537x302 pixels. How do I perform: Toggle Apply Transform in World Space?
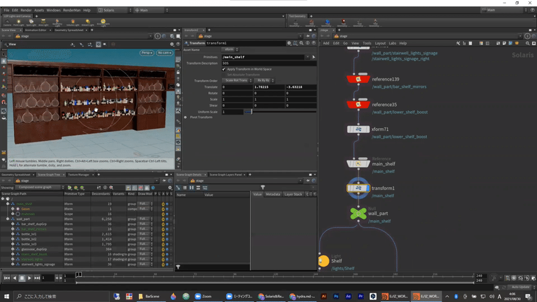click(224, 69)
